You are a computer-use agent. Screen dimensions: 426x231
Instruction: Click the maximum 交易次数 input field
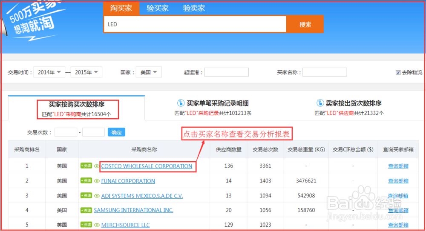93,132
